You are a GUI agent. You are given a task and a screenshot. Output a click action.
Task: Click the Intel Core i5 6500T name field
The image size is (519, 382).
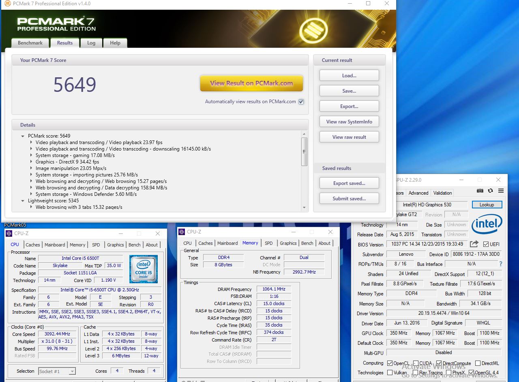80,258
